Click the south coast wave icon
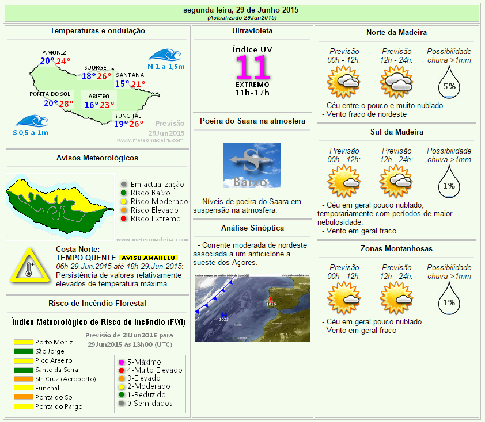 [32, 121]
